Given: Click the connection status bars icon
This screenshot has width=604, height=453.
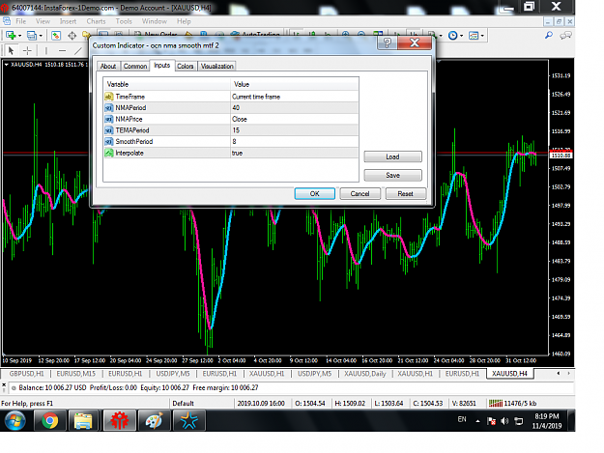Looking at the screenshot, I should [x=496, y=404].
